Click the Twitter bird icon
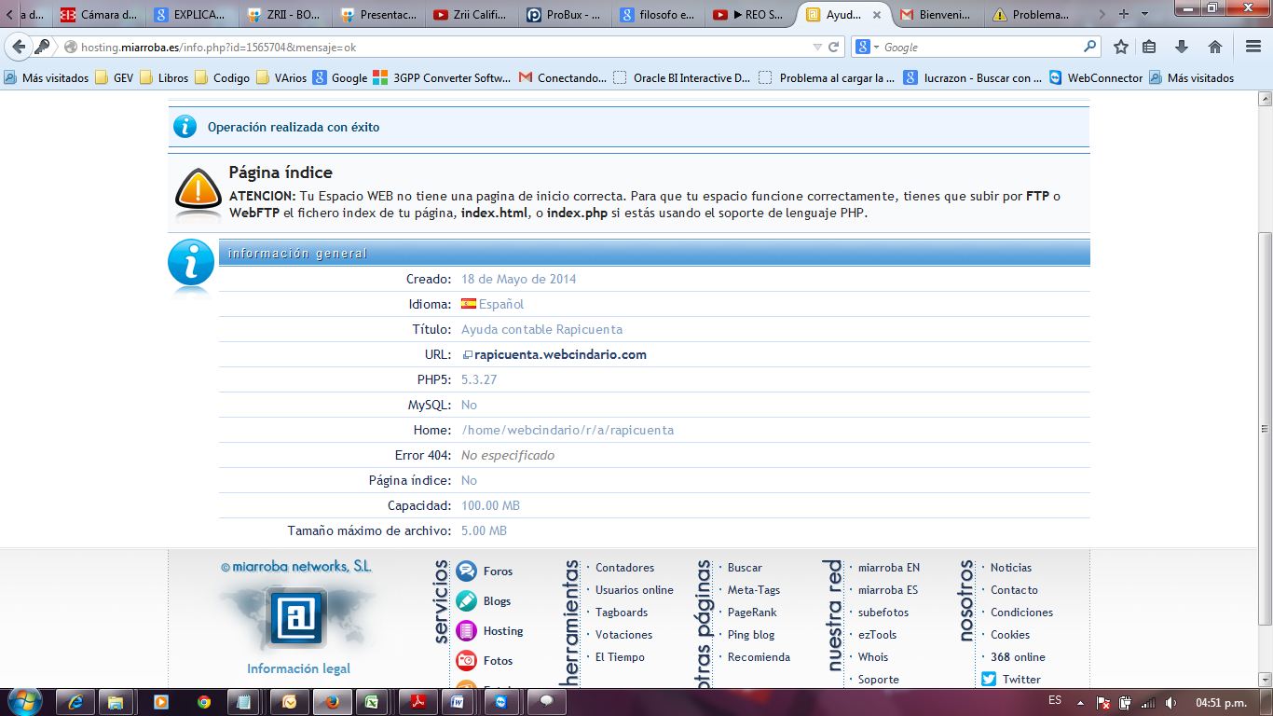Viewport: 1273px width, 716px height. [x=989, y=680]
